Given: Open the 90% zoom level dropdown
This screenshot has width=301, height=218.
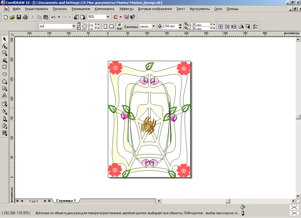Looking at the screenshot, I should point(108,17).
